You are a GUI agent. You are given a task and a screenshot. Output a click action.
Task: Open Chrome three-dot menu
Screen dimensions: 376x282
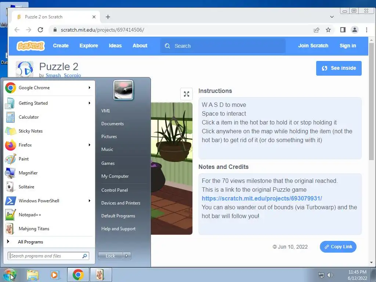pos(367,30)
